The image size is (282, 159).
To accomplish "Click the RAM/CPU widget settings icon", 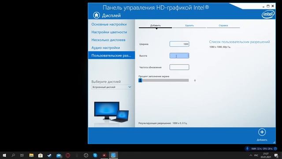I will [x=275, y=149].
